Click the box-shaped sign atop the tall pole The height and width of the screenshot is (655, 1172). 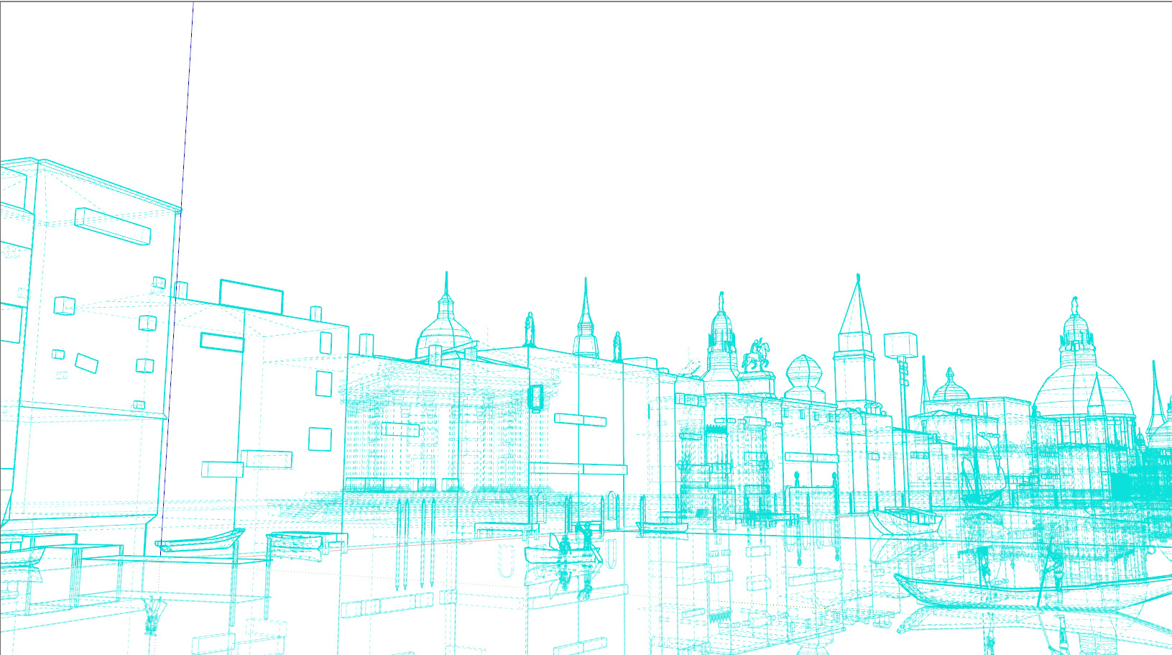(900, 345)
